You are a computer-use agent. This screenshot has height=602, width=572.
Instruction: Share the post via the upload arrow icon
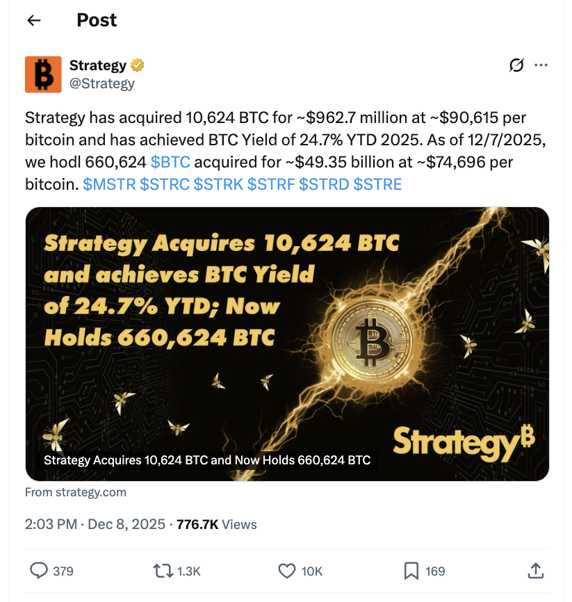click(x=535, y=570)
